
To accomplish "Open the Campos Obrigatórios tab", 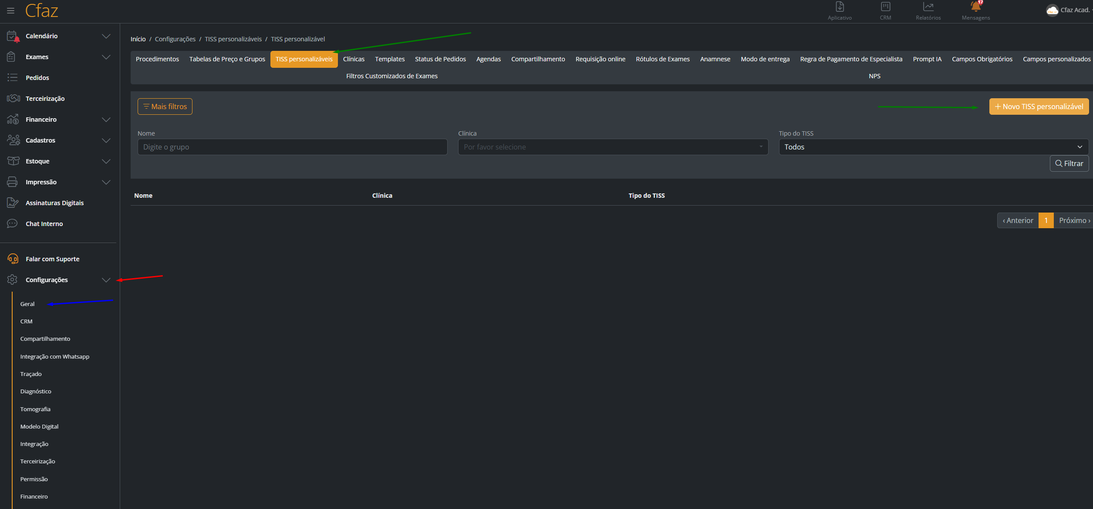I will [982, 59].
